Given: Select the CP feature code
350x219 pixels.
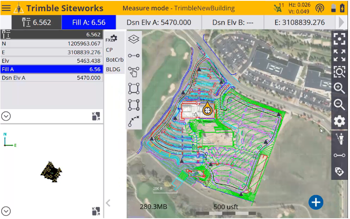Looking at the screenshot, I should click(x=109, y=50).
